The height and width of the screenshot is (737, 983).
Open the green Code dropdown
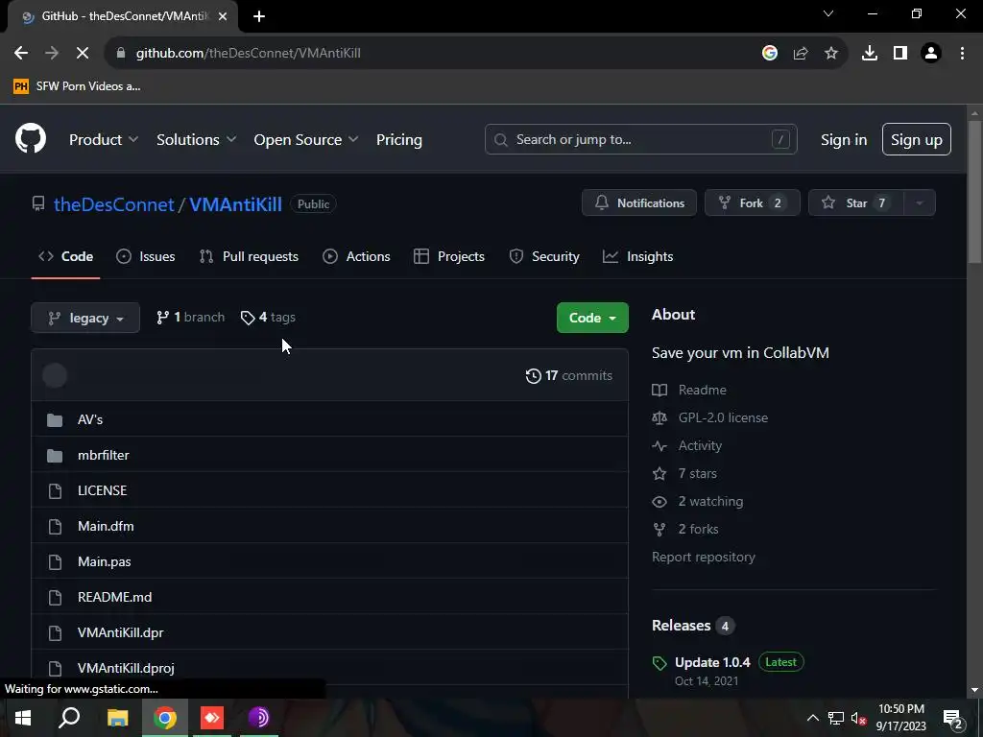pos(592,318)
